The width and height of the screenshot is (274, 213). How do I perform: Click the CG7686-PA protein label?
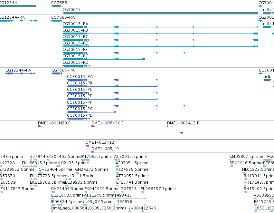click(63, 70)
